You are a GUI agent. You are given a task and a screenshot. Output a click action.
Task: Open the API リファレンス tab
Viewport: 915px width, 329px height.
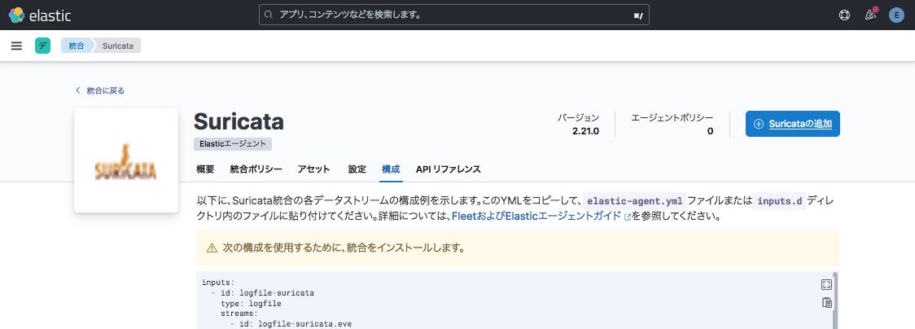[448, 169]
